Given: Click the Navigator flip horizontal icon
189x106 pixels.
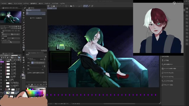Looking at the screenshot, I should (x=18, y=28).
